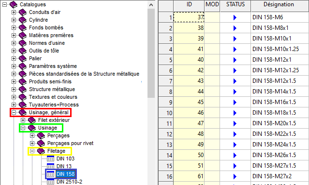Click the Tuyauteries+Process book icon
Viewport: 309px width, 185px height.
[23, 105]
